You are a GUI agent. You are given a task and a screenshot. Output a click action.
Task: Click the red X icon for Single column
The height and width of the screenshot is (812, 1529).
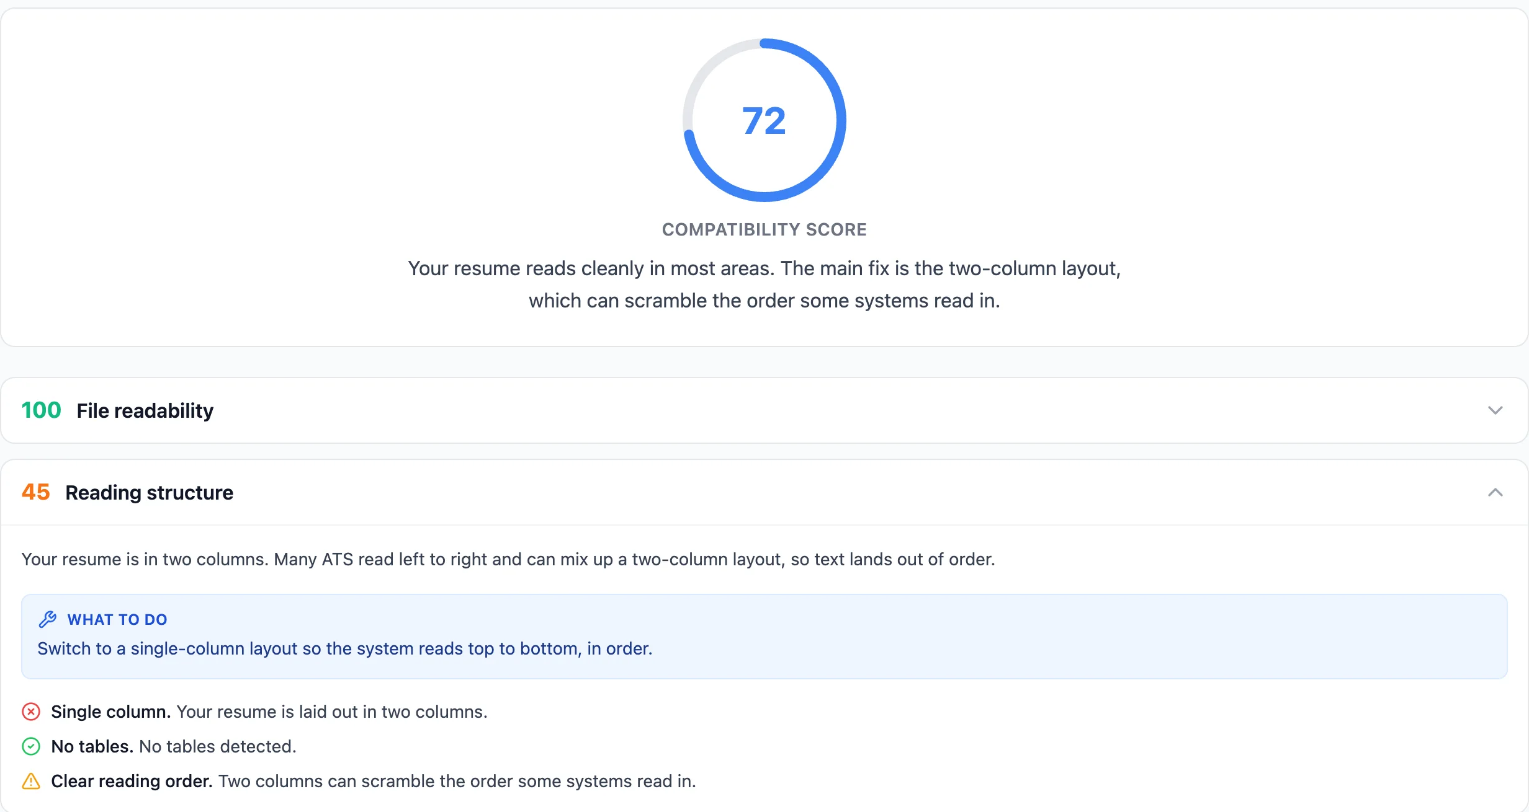(x=31, y=712)
